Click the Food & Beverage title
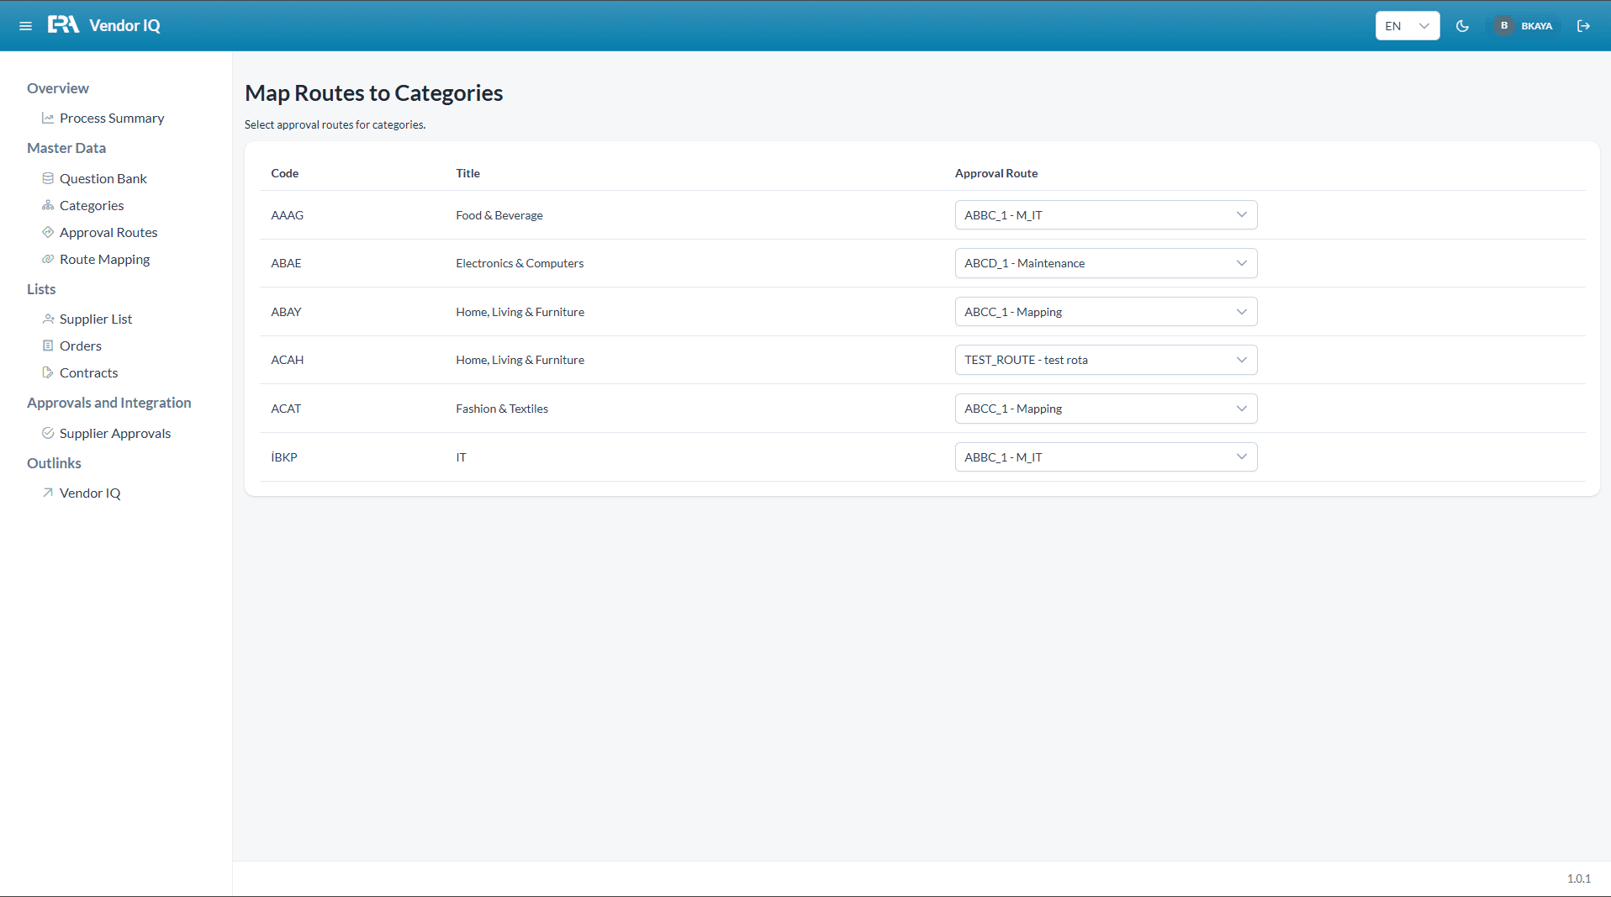1611x897 pixels. click(499, 215)
